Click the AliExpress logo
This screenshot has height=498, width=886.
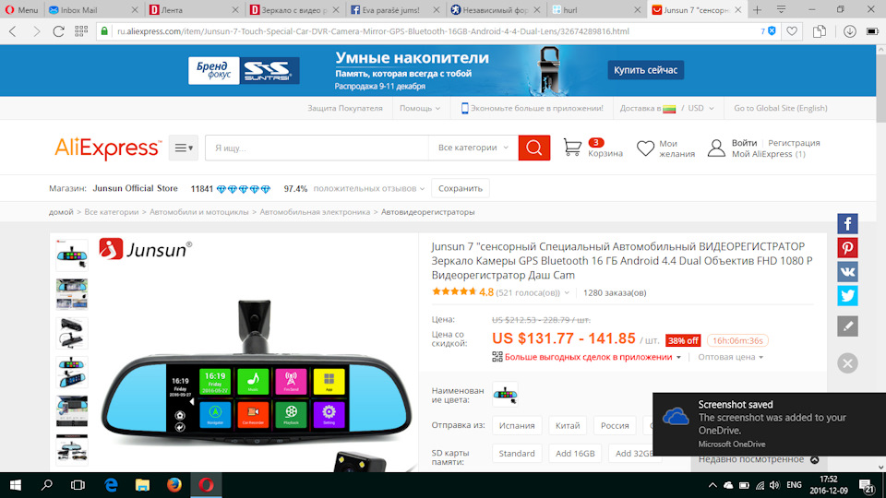[x=108, y=148]
